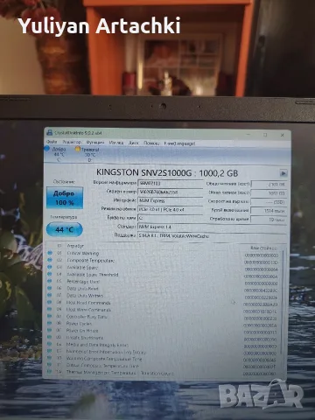Screen dimensions: 315x420
Task: Select the Percentage Used attribute row
Action: [163, 282]
